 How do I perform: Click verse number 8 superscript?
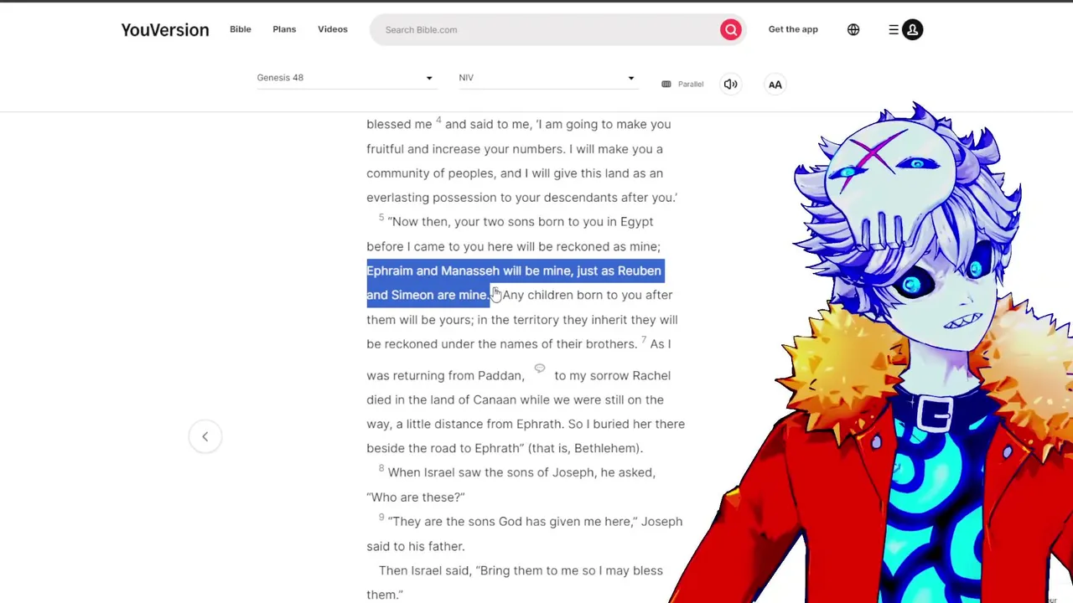tap(381, 468)
